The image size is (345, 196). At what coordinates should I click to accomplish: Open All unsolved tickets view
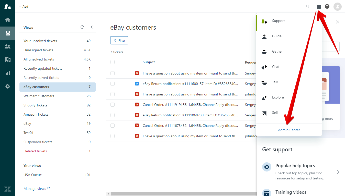[58, 59]
